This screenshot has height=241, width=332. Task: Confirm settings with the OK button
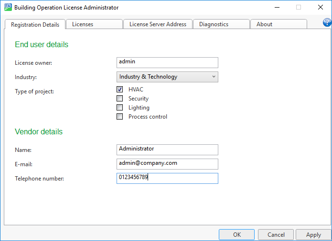tap(237, 235)
